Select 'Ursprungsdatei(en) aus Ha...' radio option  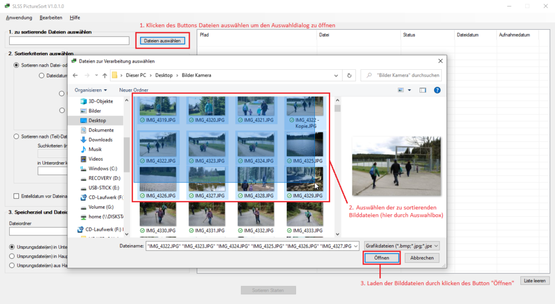tap(12, 265)
